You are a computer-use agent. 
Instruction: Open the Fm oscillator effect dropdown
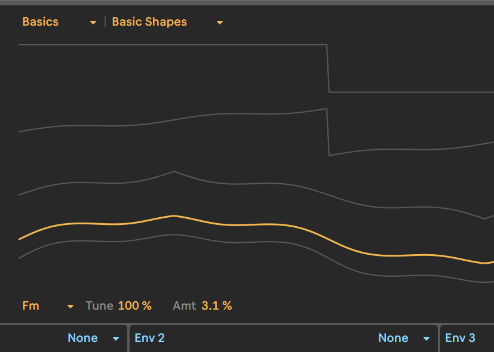(x=31, y=306)
